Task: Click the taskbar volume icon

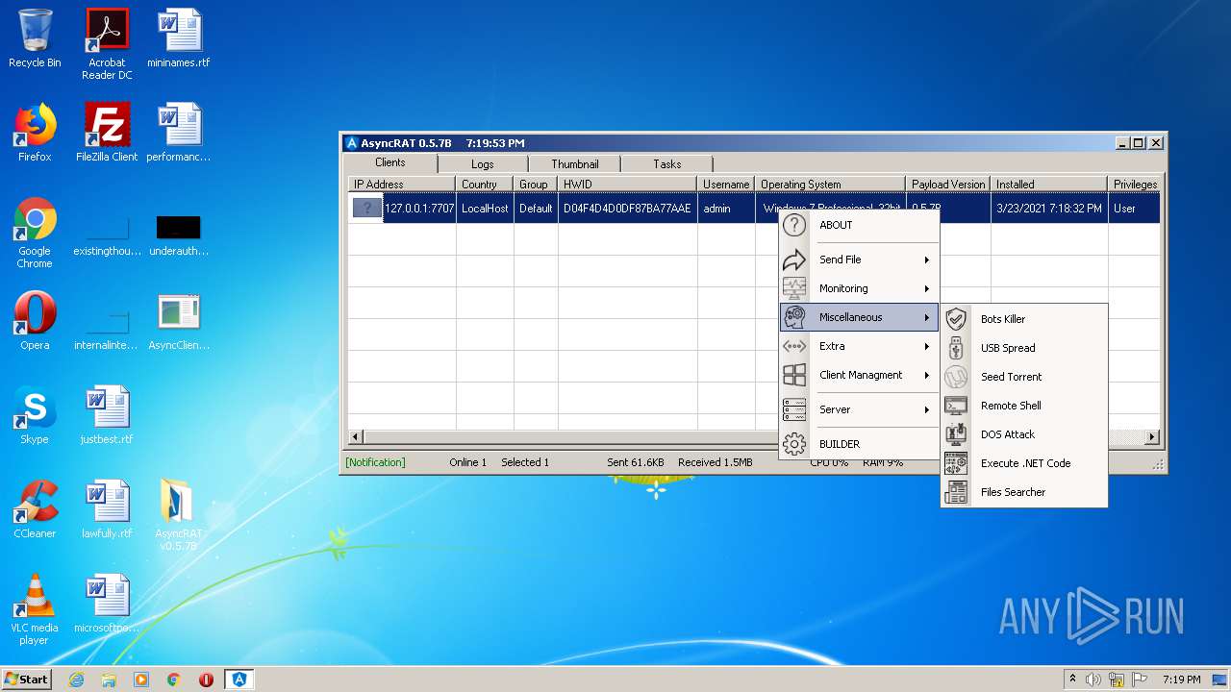Action: tap(1093, 680)
